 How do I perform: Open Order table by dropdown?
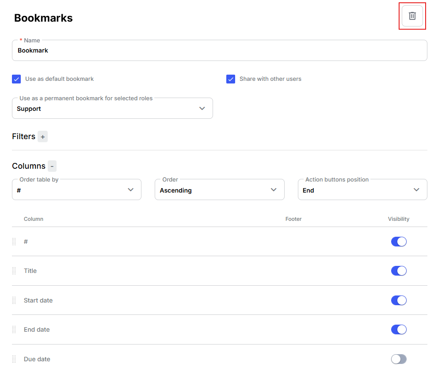click(x=76, y=190)
